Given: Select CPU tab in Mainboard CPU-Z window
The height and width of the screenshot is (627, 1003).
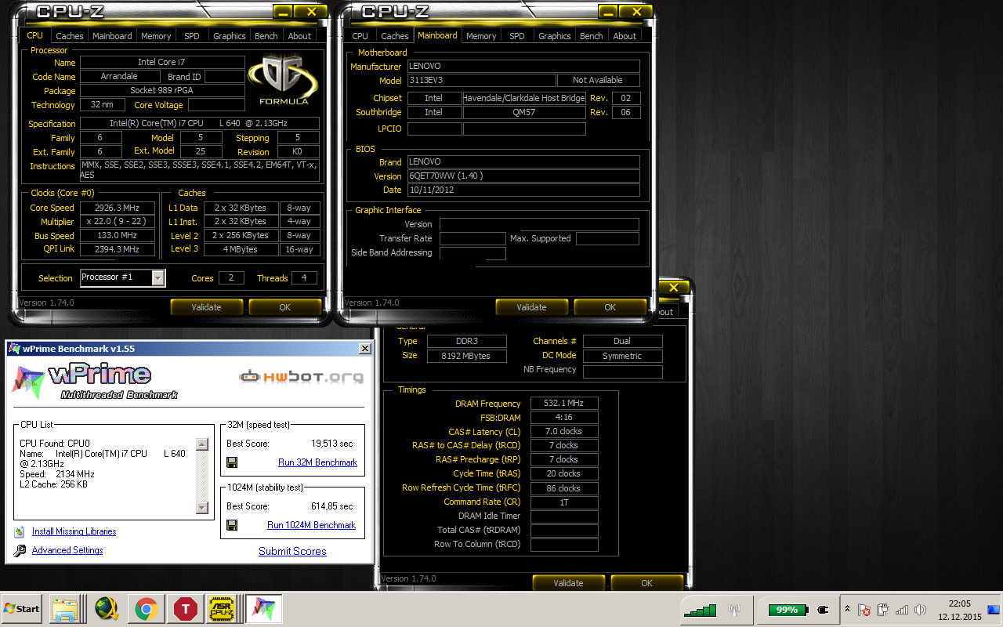Looking at the screenshot, I should (360, 36).
